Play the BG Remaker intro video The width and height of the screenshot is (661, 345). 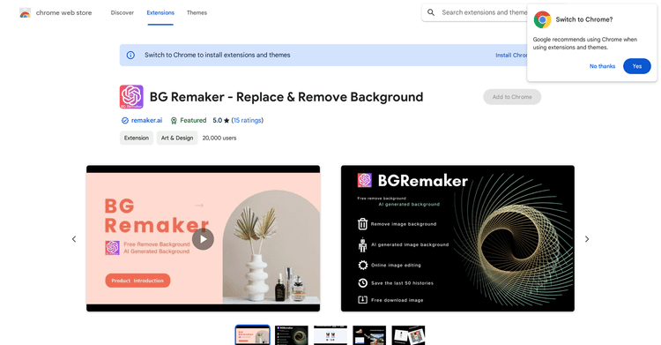[x=203, y=239]
